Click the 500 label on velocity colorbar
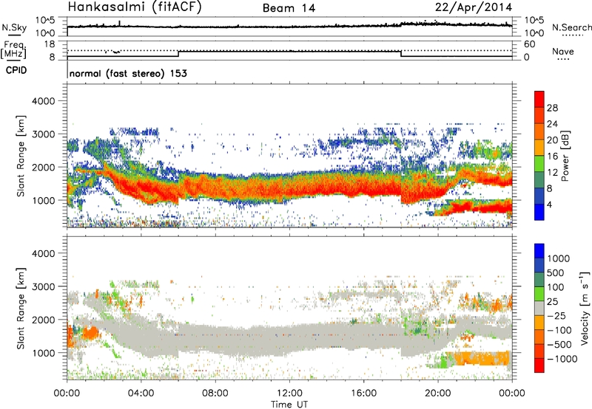 pyautogui.click(x=556, y=273)
